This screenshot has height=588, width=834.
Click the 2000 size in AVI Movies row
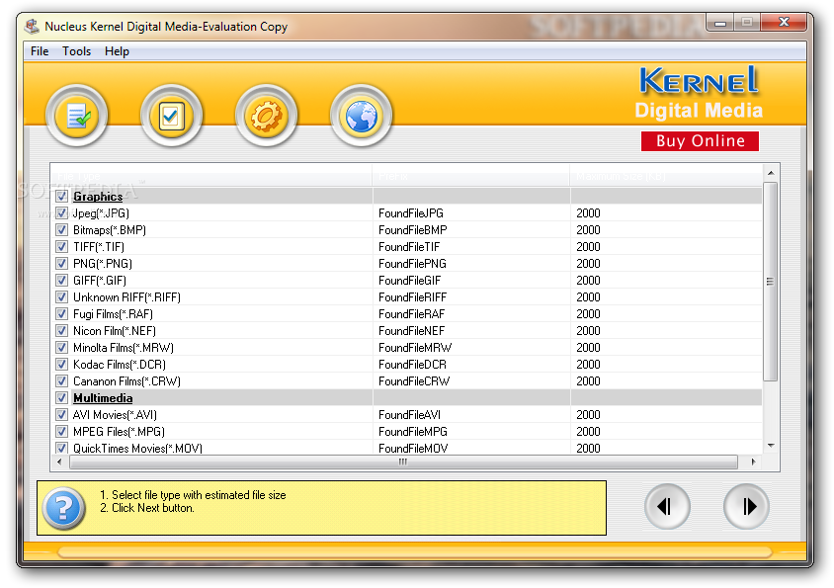(x=588, y=415)
